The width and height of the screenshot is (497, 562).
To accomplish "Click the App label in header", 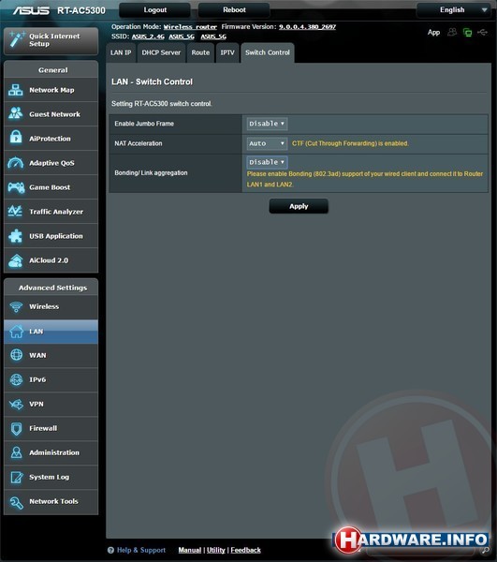I will click(433, 32).
